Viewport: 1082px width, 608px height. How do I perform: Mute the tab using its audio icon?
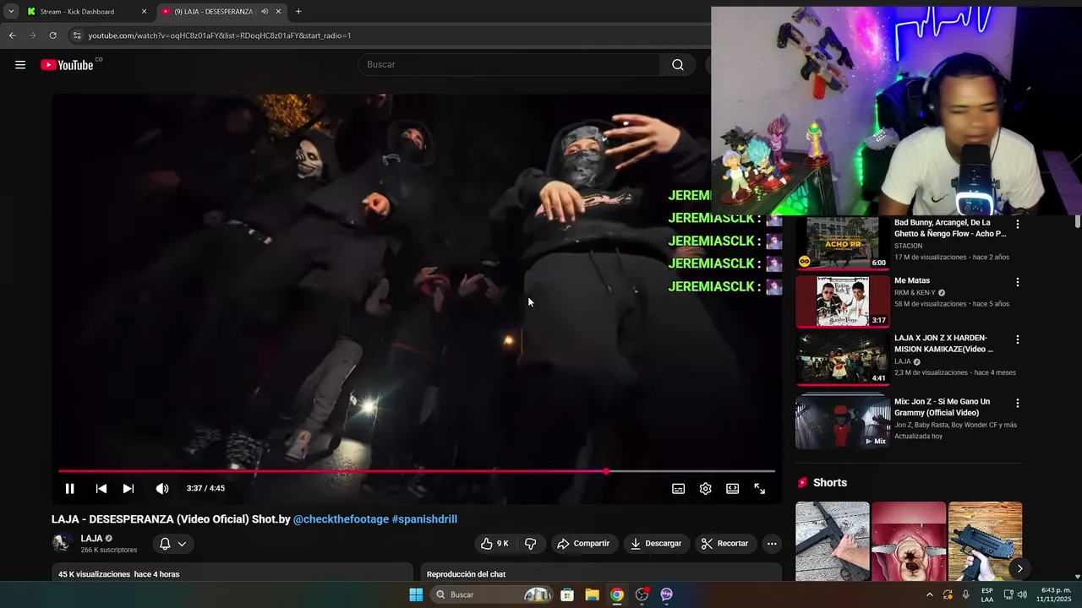click(265, 12)
